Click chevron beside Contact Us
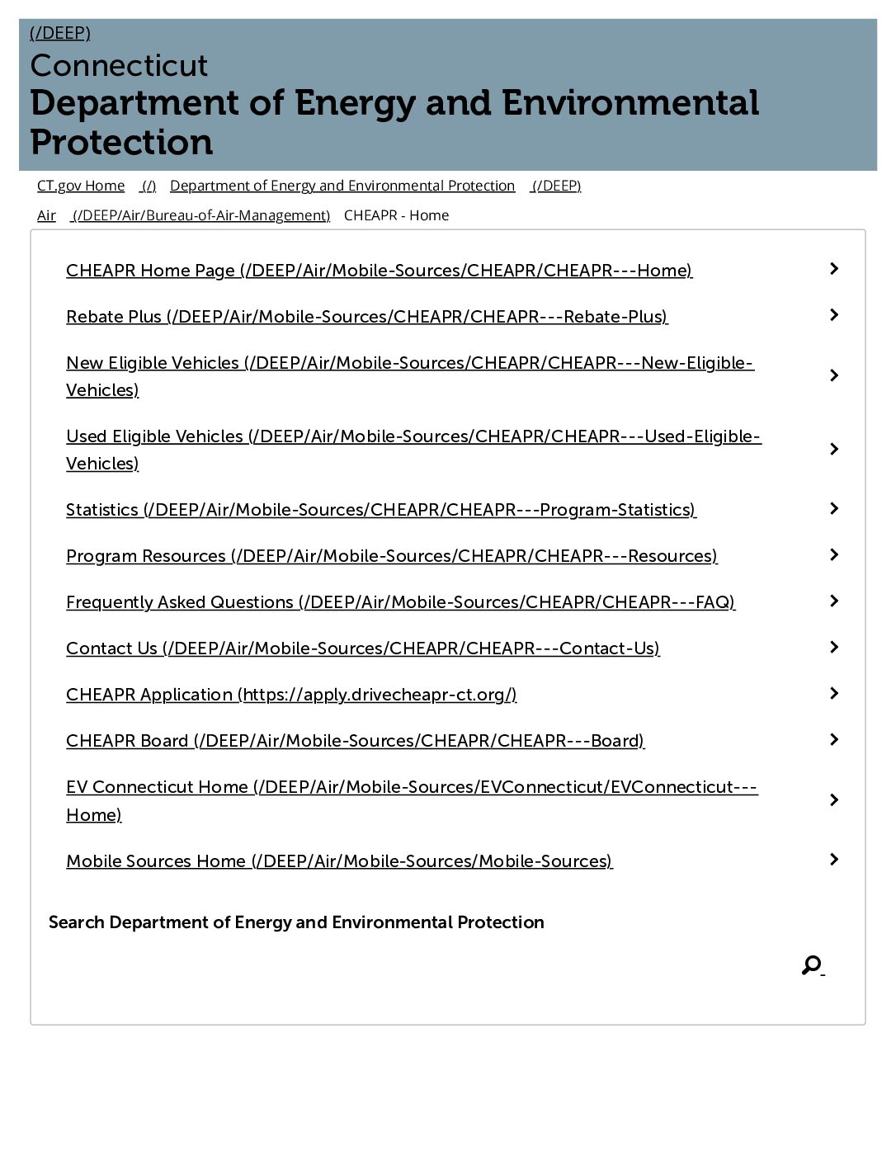896x1160 pixels. (834, 647)
